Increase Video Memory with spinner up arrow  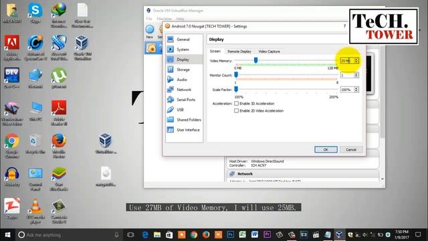[x=356, y=60]
